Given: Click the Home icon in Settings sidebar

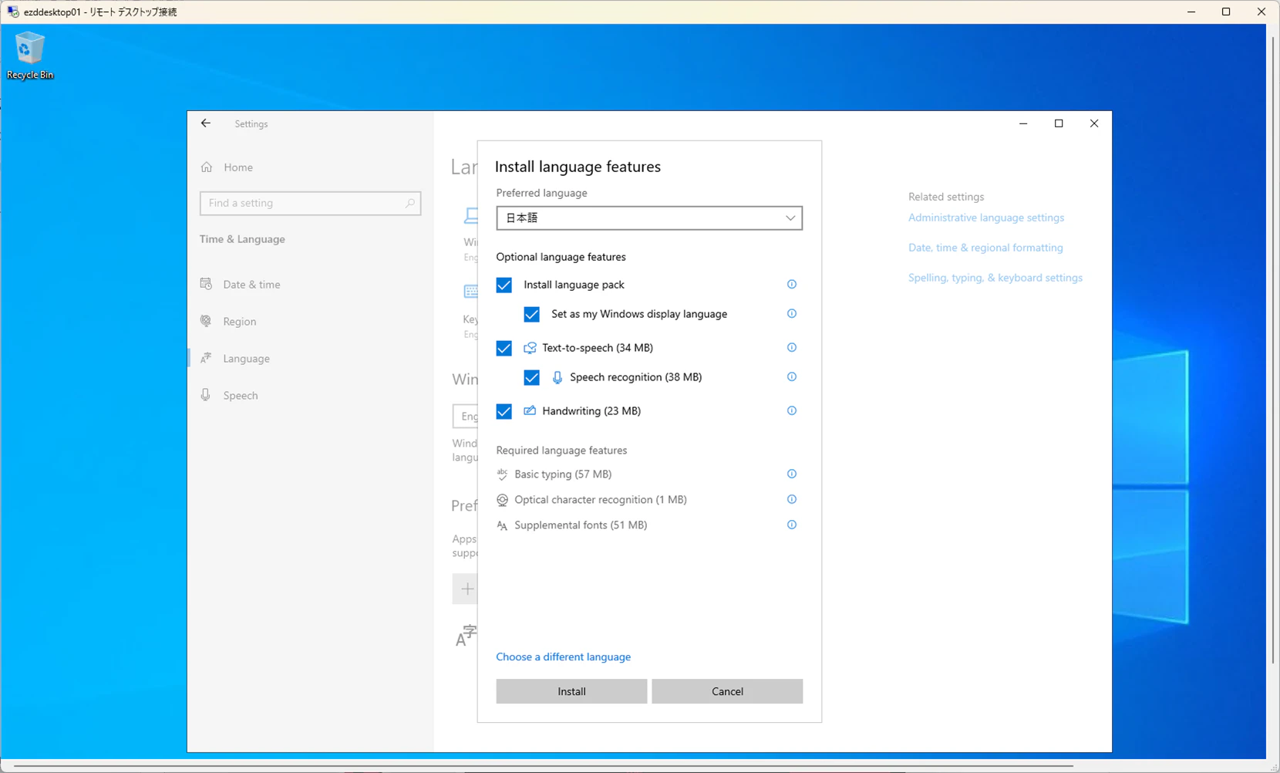Looking at the screenshot, I should tap(207, 167).
